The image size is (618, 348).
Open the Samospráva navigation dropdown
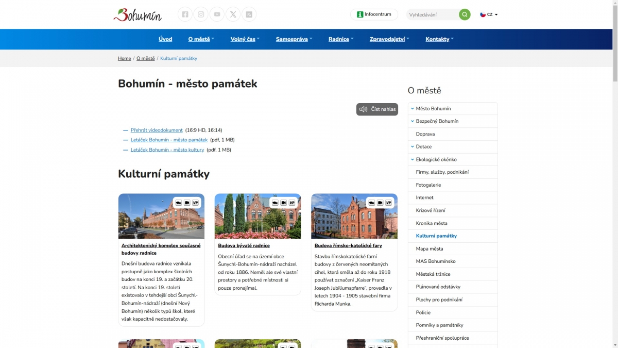[294, 39]
